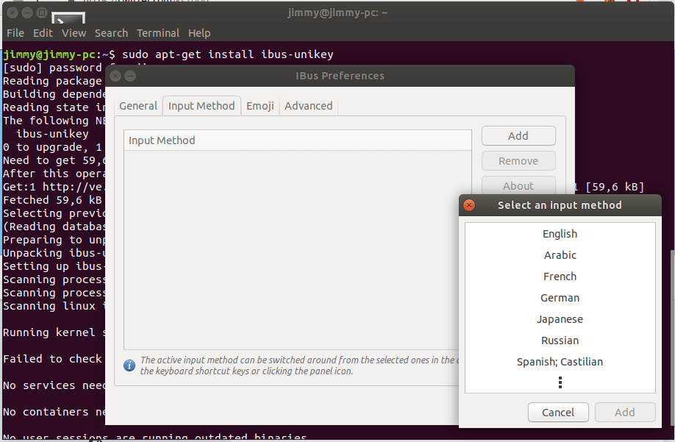Select German in the input method list

coord(560,298)
